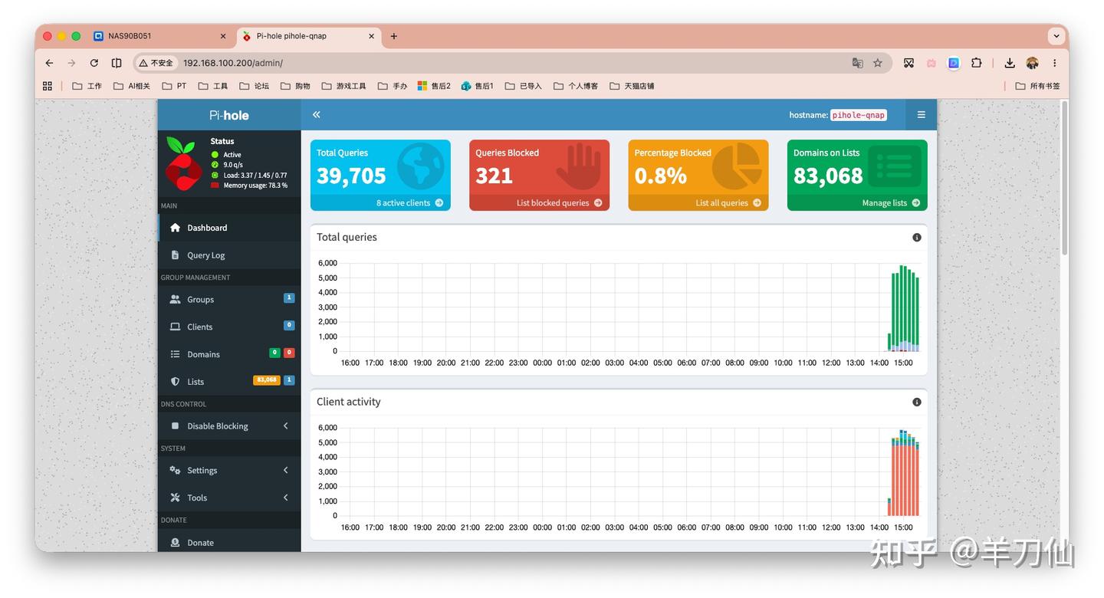
Task: Open the browser apps grid icon
Action: click(48, 86)
